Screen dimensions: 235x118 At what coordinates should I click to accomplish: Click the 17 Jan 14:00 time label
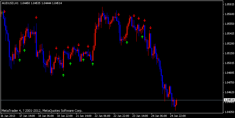27,116
